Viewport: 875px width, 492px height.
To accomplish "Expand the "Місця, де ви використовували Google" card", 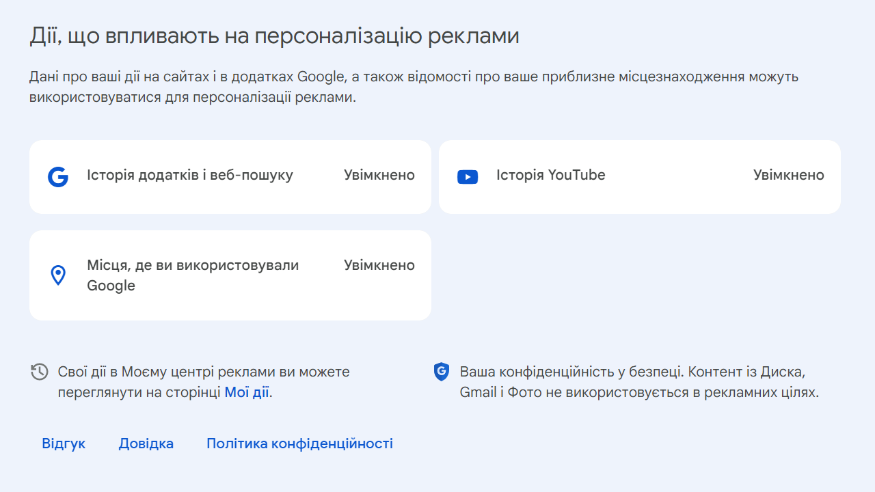I will [x=230, y=275].
